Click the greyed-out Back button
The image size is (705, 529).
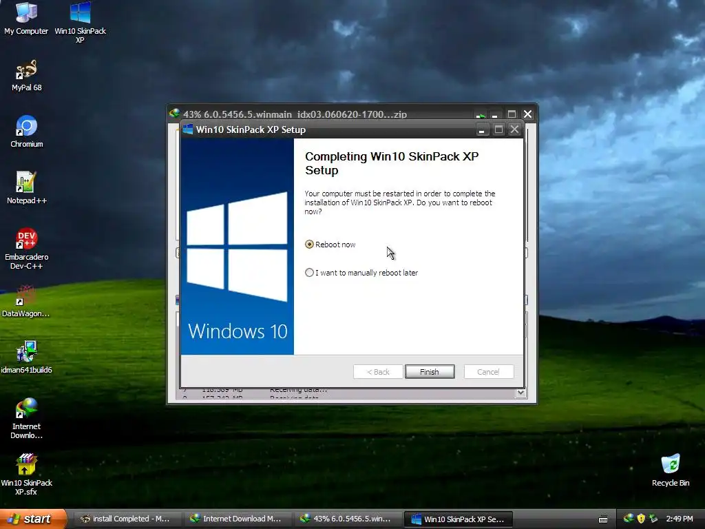378,372
